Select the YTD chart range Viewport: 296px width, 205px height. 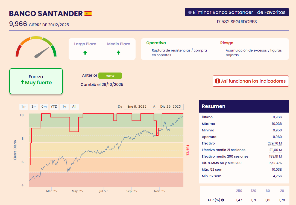(x=54, y=107)
